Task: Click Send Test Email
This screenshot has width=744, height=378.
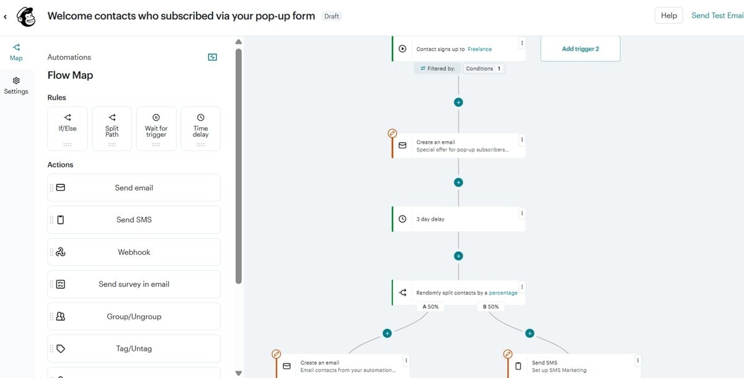Action: (717, 15)
